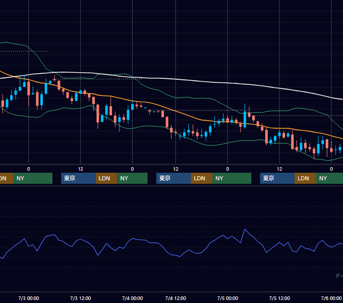
Task: Select the LDN block following the 7/3 東京 block
Action: coord(106,178)
